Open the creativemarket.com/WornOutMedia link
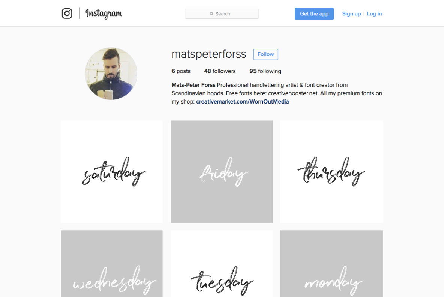The width and height of the screenshot is (444, 297). tap(242, 102)
